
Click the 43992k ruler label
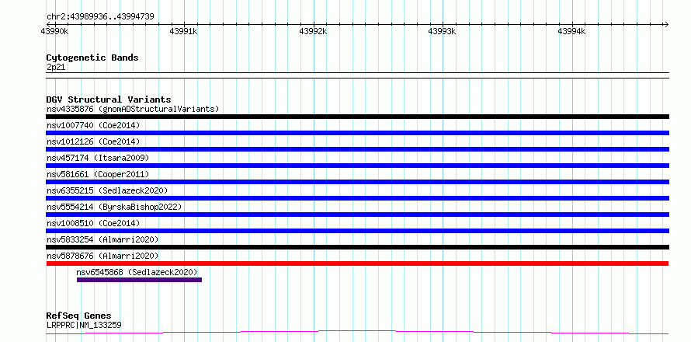click(x=313, y=31)
